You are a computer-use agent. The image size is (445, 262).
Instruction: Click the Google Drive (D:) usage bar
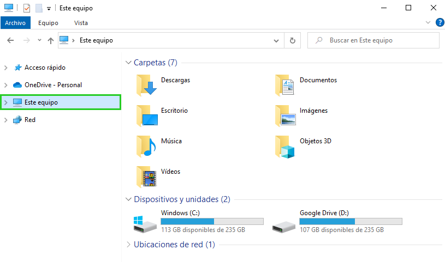coord(351,222)
